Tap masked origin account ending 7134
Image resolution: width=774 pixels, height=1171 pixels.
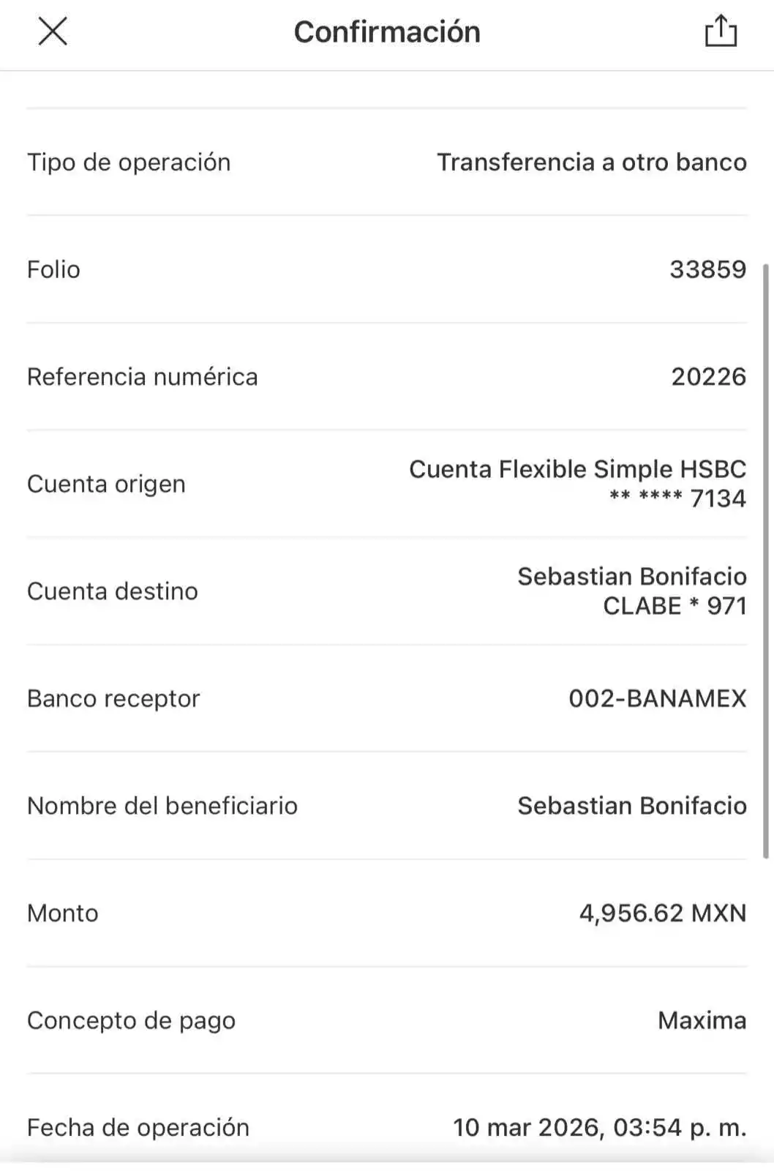click(677, 499)
